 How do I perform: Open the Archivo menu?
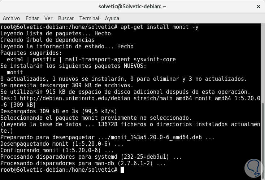(11, 18)
